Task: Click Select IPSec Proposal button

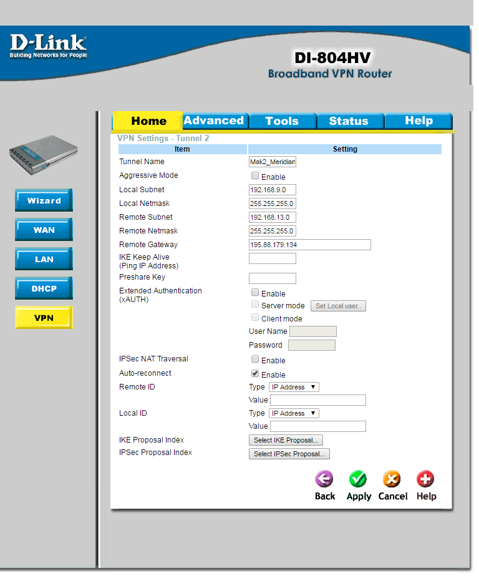Action: click(x=289, y=454)
